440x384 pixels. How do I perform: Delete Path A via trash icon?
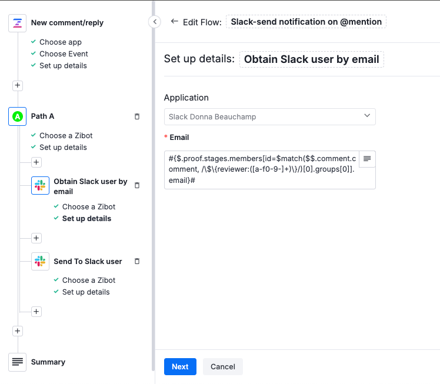coord(137,116)
